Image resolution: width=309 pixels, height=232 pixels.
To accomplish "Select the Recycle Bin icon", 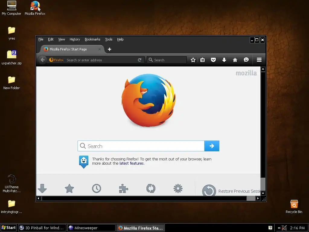I will coord(294,207).
